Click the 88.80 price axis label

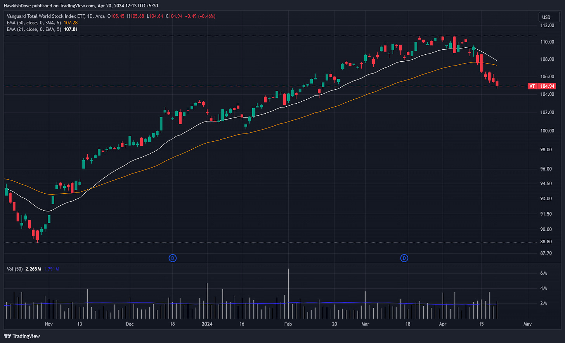546,242
